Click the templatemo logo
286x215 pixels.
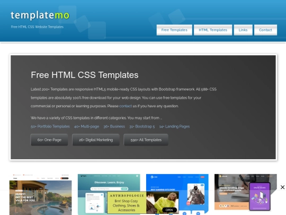tap(40, 15)
